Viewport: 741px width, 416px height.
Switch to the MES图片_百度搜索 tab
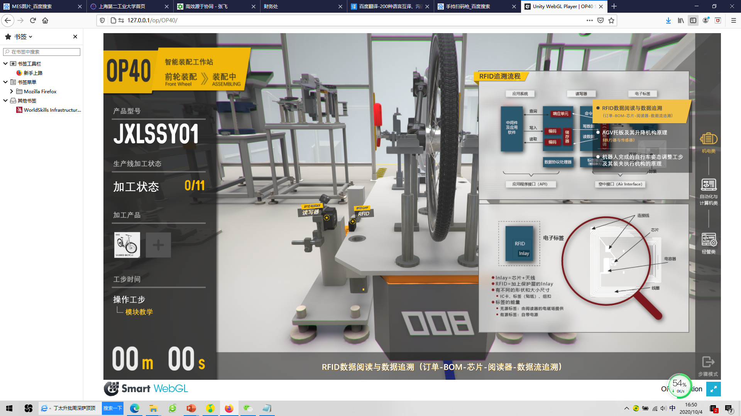(x=42, y=6)
